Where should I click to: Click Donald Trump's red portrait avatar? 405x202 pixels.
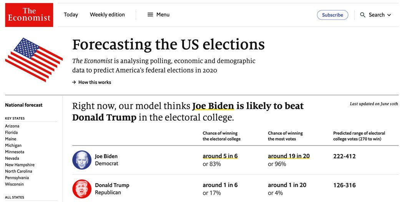click(x=82, y=189)
